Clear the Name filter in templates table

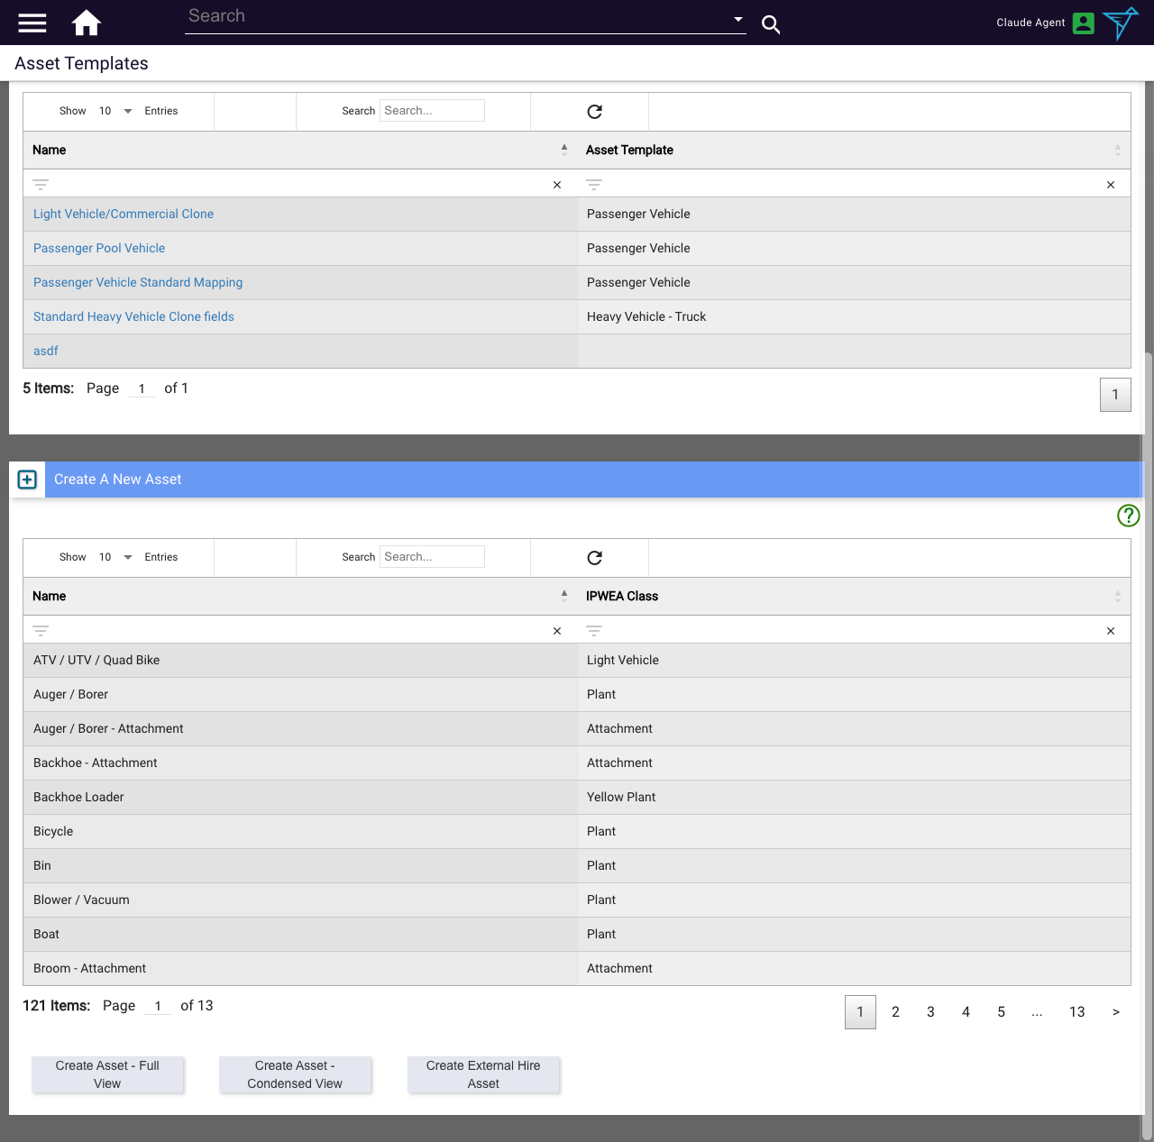click(557, 185)
